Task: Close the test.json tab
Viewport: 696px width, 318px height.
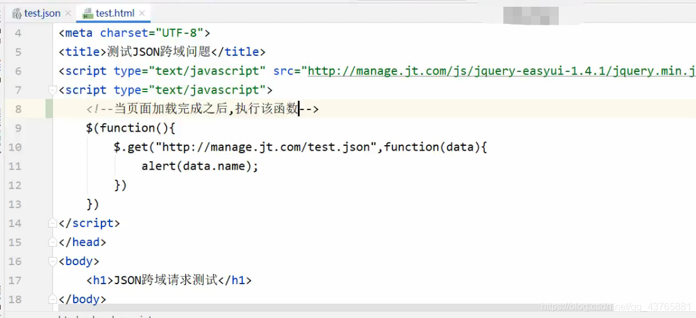Action: tap(68, 14)
